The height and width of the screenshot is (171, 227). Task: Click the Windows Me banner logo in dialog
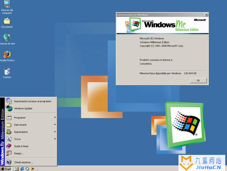point(162,25)
